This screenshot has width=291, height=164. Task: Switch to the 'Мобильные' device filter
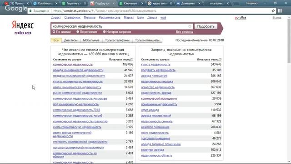click(x=91, y=40)
